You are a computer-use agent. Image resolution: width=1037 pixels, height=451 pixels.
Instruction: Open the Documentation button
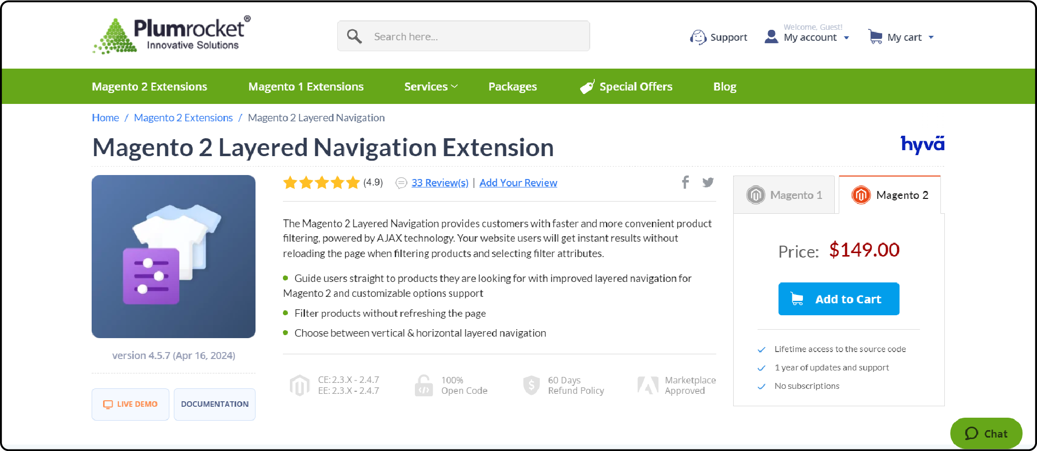pyautogui.click(x=215, y=404)
